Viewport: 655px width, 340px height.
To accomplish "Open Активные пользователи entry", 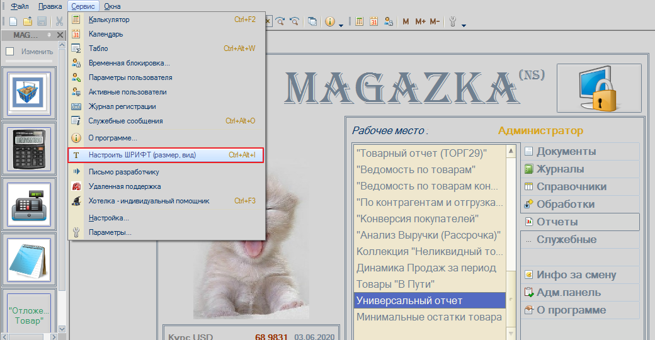I will (x=166, y=92).
